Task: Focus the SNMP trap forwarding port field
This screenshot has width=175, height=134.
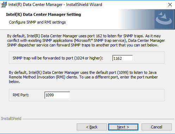Action: 123,58
